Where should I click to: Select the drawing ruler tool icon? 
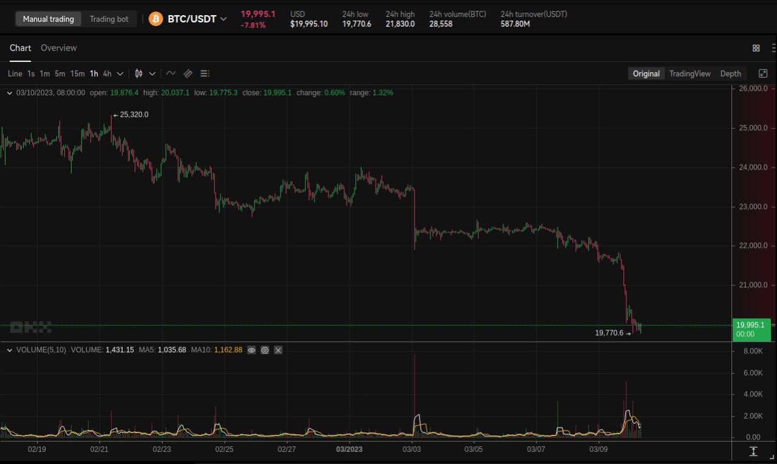pyautogui.click(x=188, y=73)
